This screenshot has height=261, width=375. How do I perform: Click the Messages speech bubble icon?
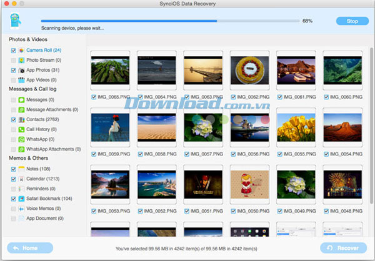21,100
